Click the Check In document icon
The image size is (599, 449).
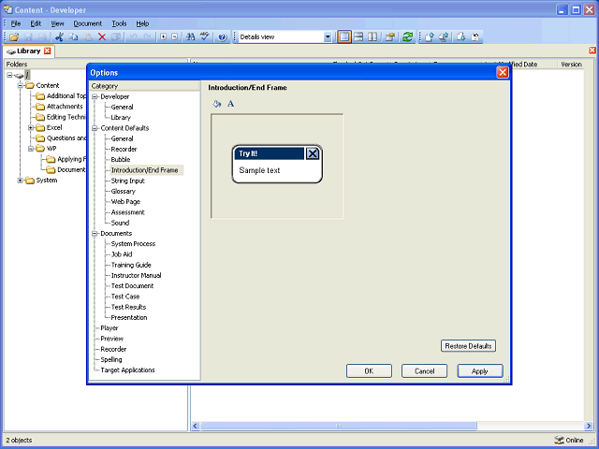(430, 37)
